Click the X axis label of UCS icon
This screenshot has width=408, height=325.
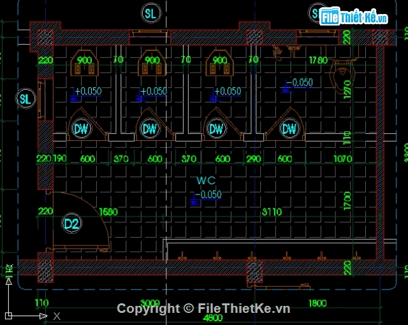pyautogui.click(x=57, y=316)
